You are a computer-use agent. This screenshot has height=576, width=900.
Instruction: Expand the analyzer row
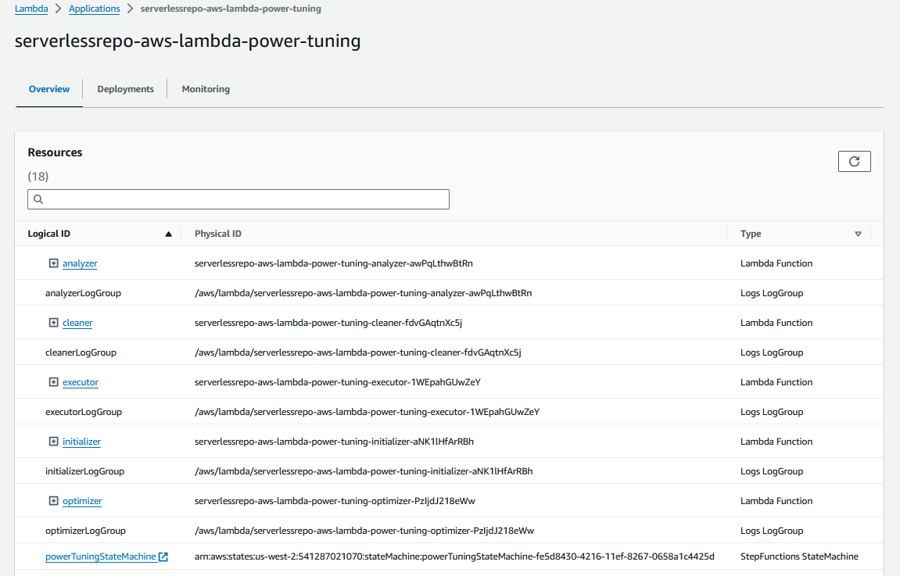53,263
